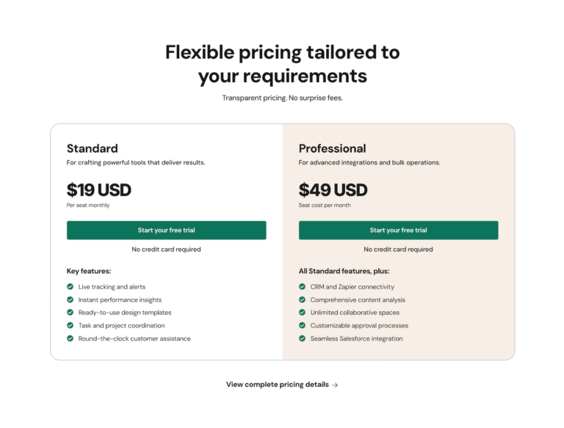Click the Professional plan free trial button
Viewport: 564px width, 428px height.
pyautogui.click(x=398, y=231)
